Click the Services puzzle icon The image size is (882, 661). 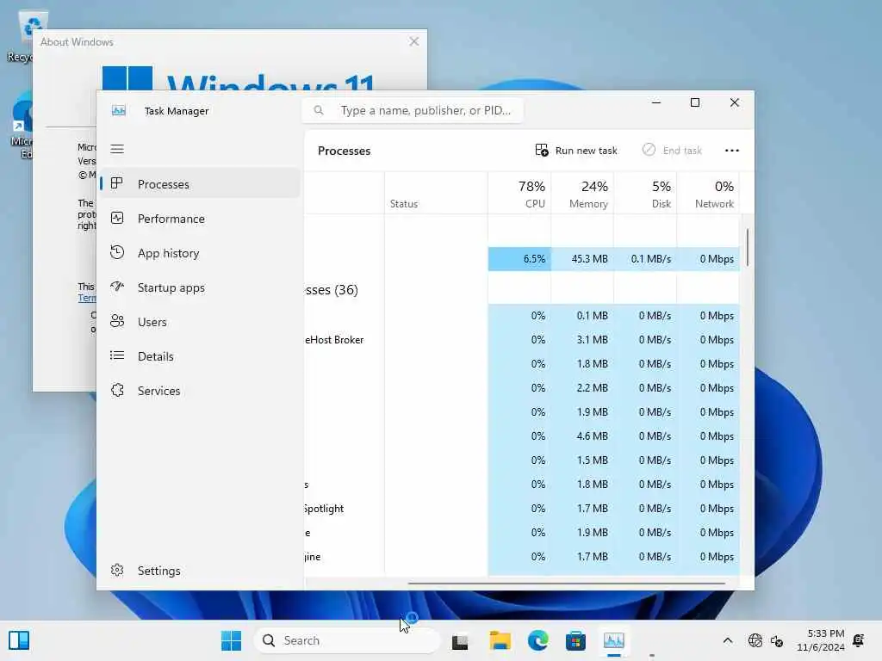117,390
